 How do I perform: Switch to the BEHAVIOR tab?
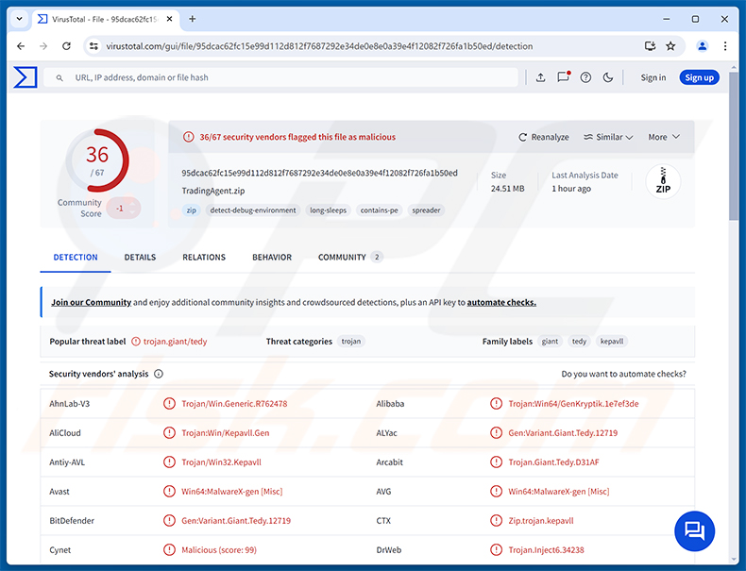pyautogui.click(x=272, y=258)
